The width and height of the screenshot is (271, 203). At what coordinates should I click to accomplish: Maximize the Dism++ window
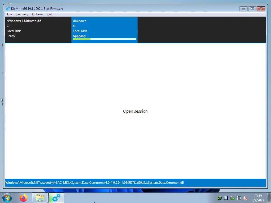pos(252,9)
